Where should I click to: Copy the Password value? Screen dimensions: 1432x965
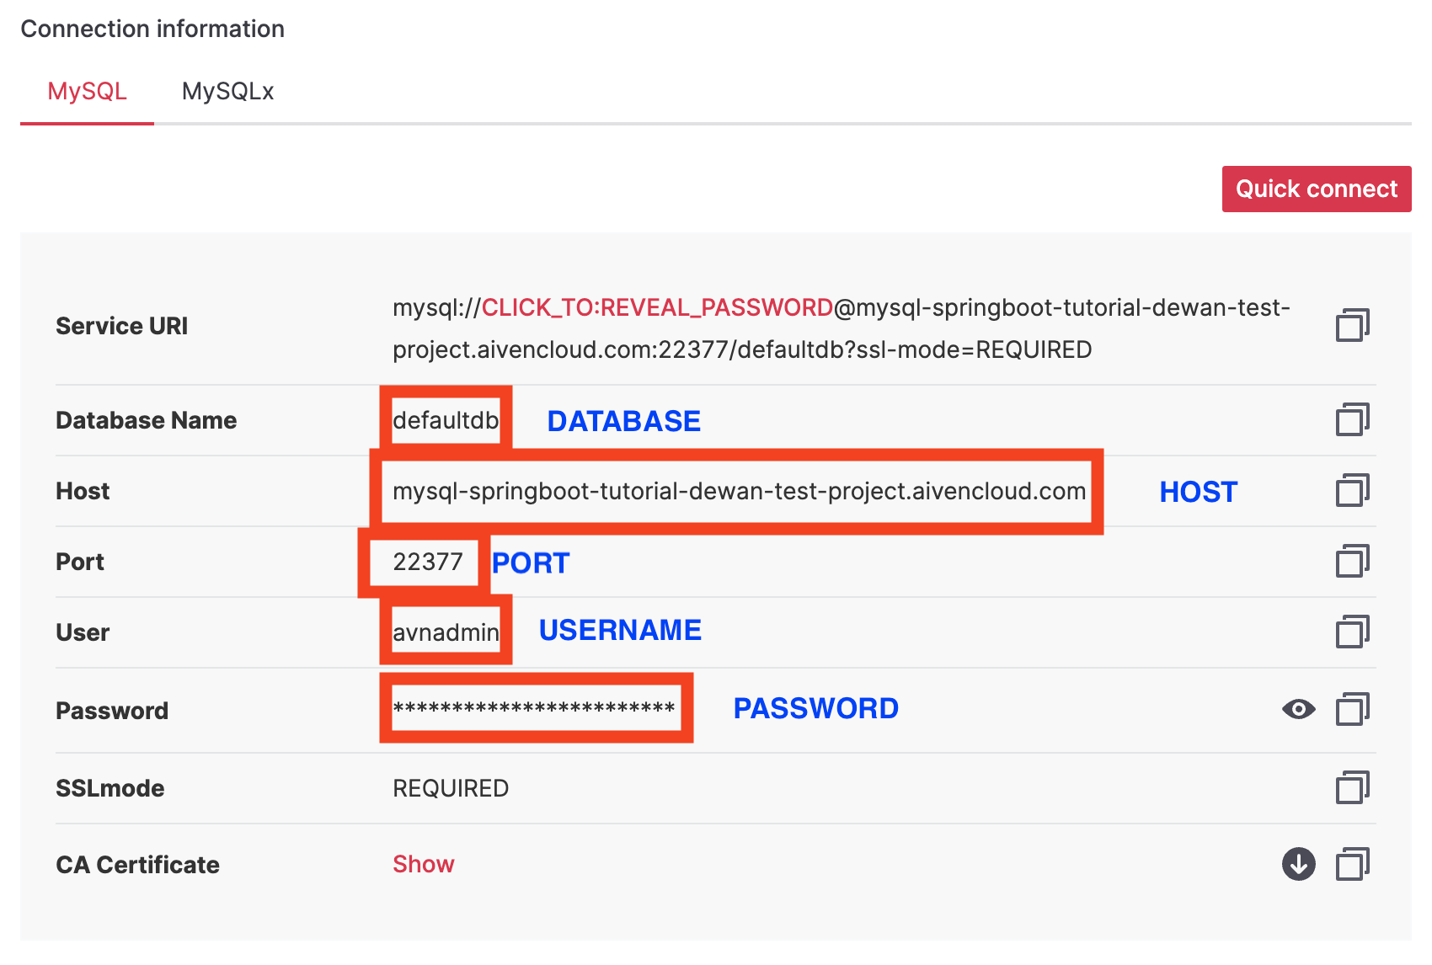pos(1352,709)
